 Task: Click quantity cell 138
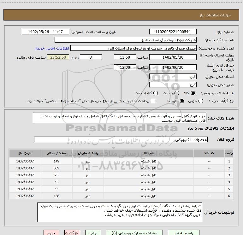56,196
